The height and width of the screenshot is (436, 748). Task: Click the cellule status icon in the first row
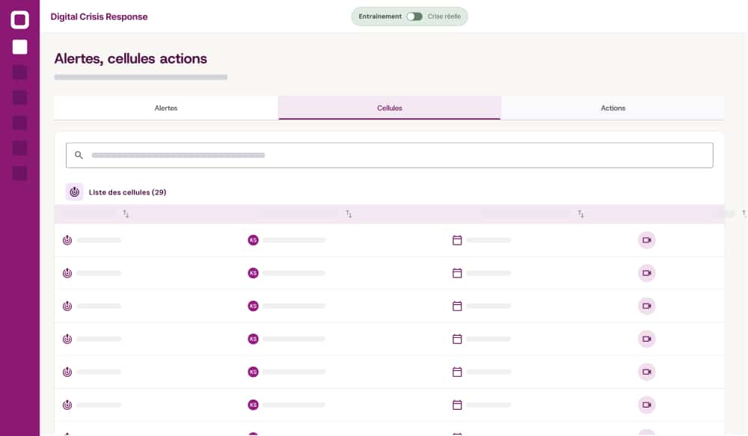tap(67, 240)
